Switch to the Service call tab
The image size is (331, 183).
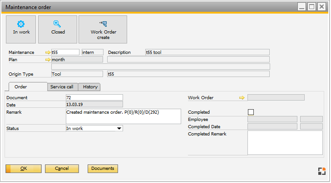(x=63, y=87)
